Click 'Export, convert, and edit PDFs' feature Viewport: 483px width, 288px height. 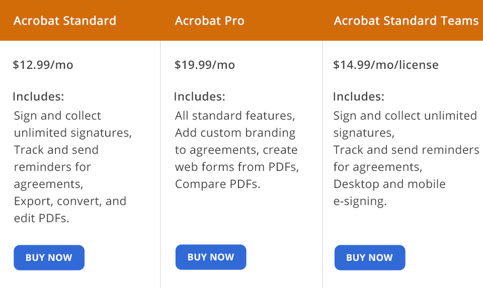[69, 202]
